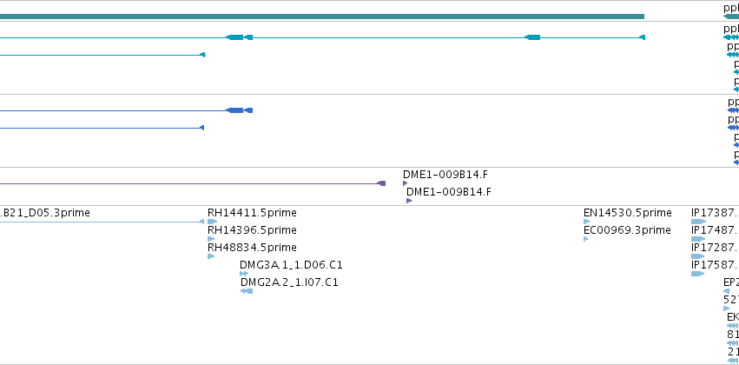Image resolution: width=739 pixels, height=365 pixels.
Task: Select the IP17487. EST label
Action: tap(714, 230)
